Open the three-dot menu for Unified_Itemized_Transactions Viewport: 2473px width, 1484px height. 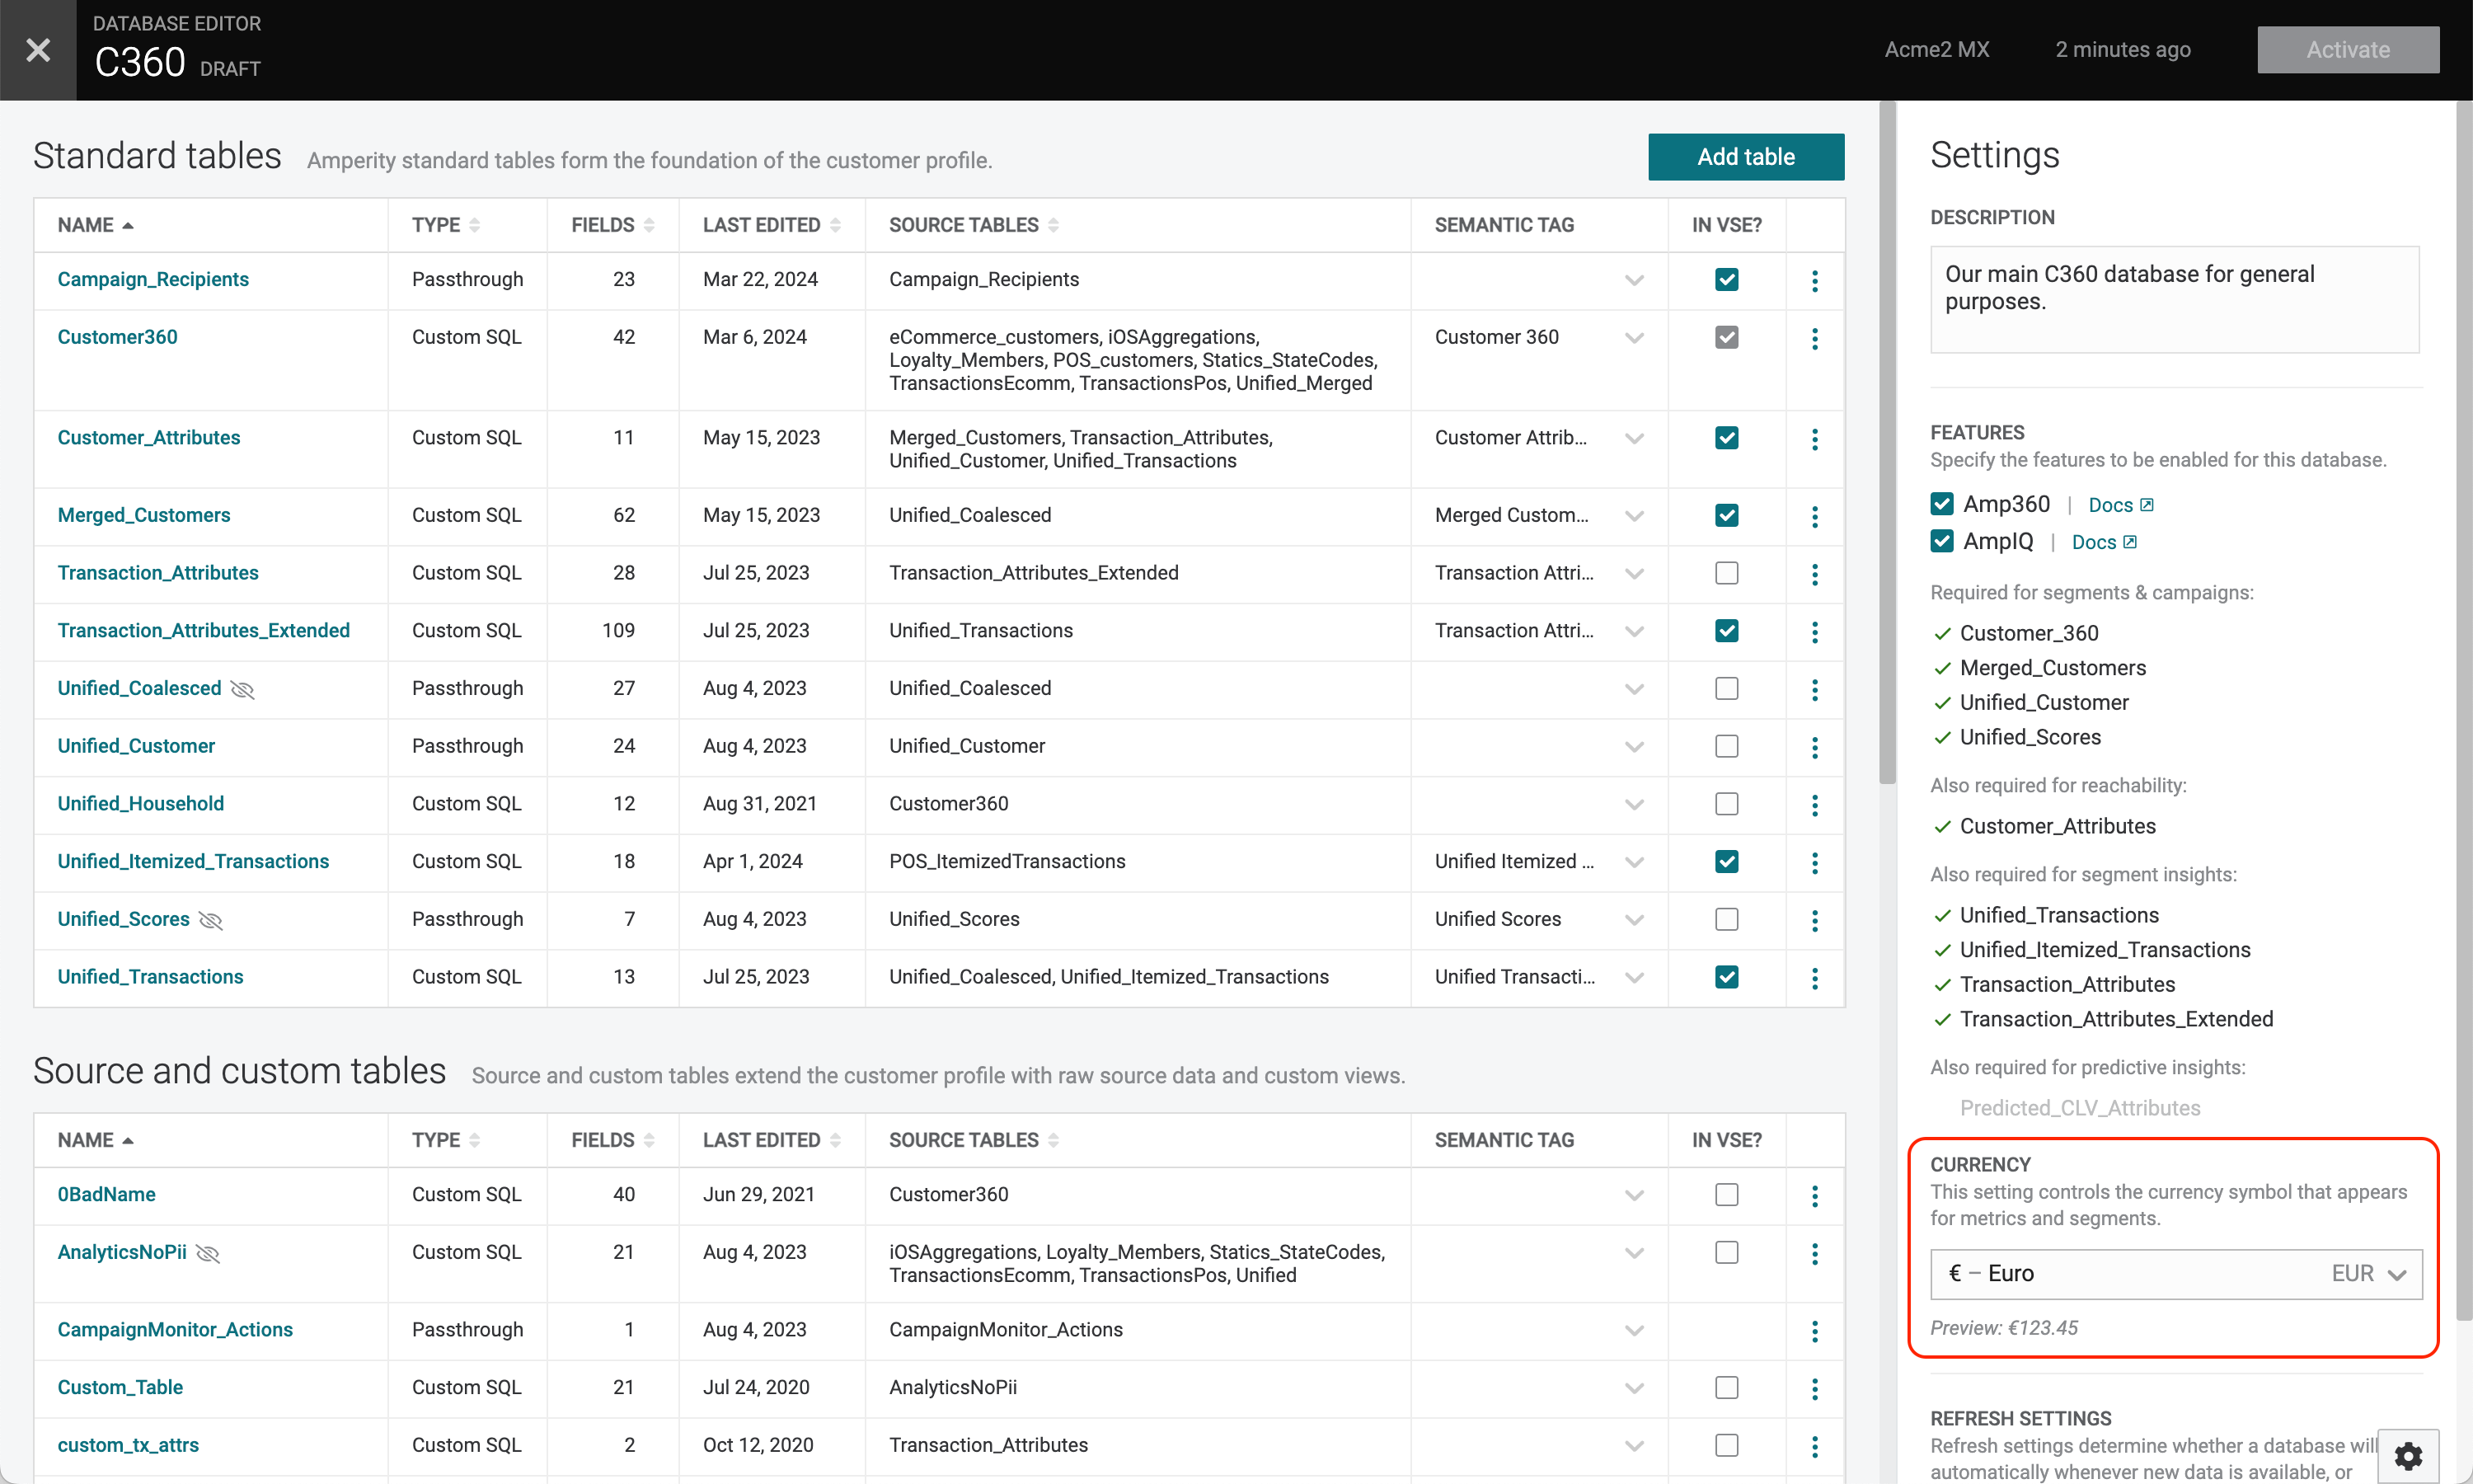point(1814,862)
